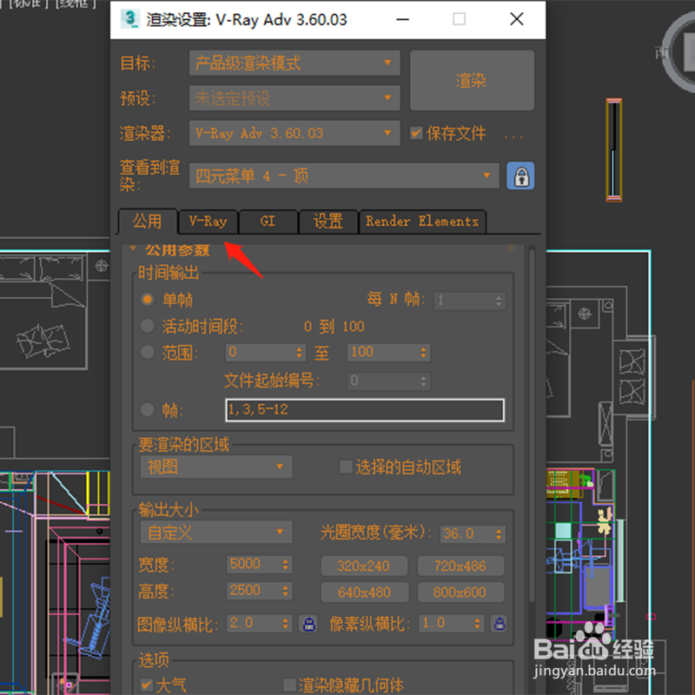Switch to the V-Ray tab
Viewport: 695px width, 695px height.
tap(208, 222)
